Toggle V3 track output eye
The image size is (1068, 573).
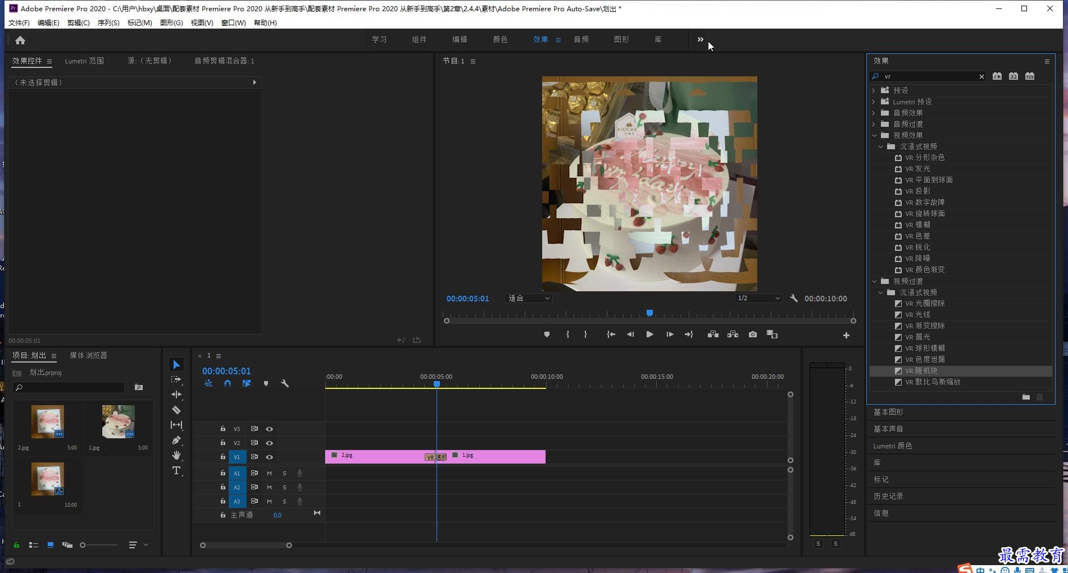pos(270,429)
